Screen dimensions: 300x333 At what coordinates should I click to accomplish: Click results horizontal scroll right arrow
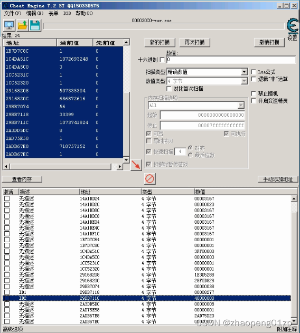click(120, 167)
